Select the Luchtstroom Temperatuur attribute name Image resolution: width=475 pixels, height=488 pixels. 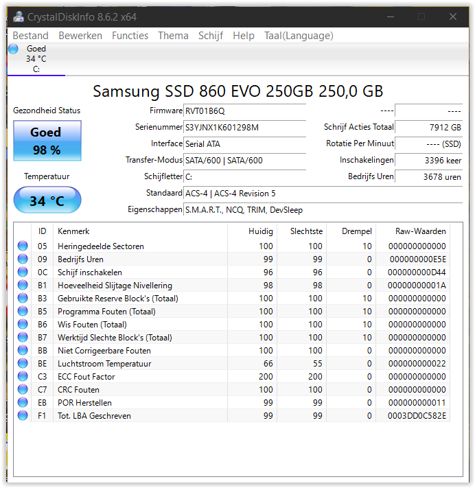104,364
